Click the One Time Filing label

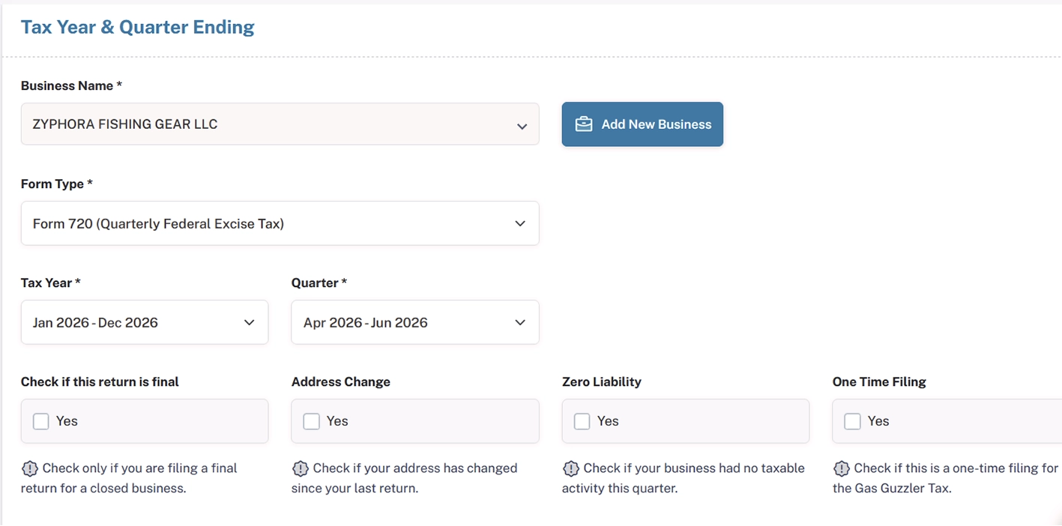coord(879,381)
